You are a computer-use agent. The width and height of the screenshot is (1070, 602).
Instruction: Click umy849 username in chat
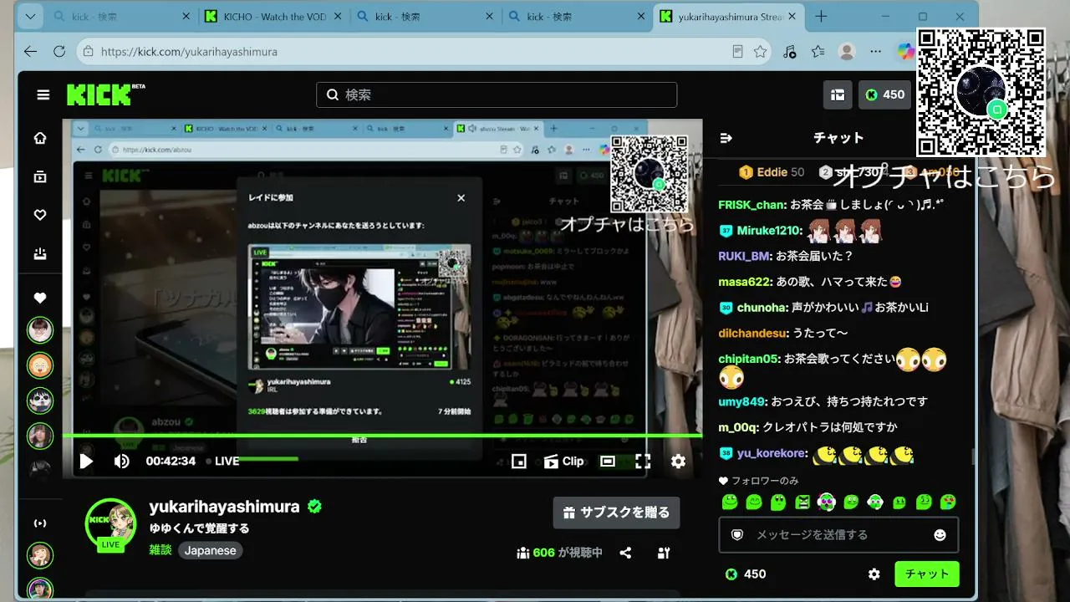[x=742, y=401]
